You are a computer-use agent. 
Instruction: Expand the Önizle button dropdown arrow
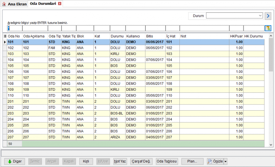(225, 162)
